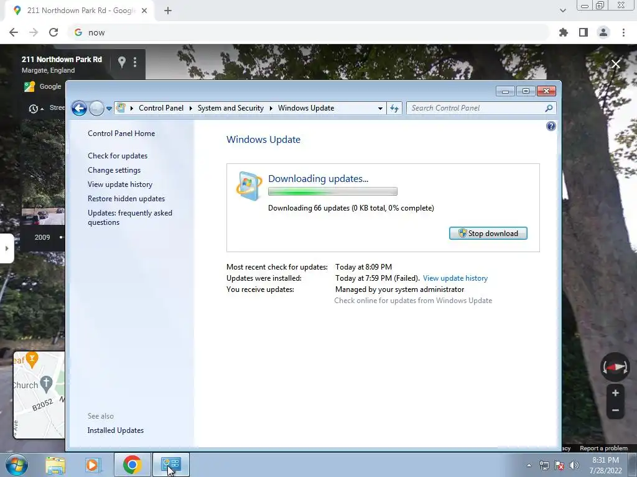Click the taskbar clock showing 8:31 PM
637x477 pixels.
click(x=606, y=465)
